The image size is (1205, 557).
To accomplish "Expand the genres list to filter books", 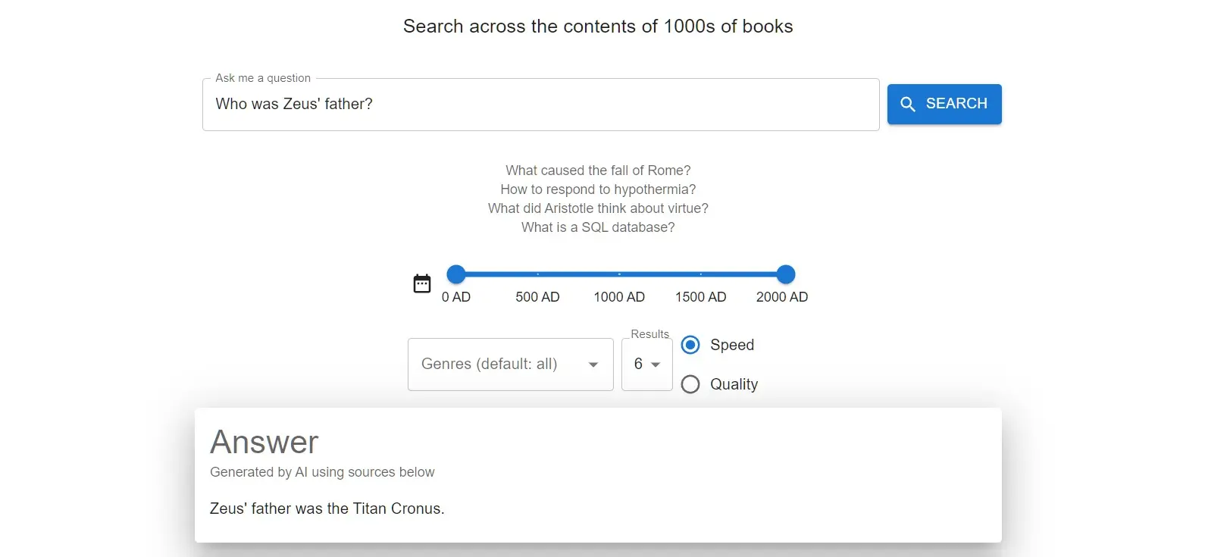I will pyautogui.click(x=509, y=365).
